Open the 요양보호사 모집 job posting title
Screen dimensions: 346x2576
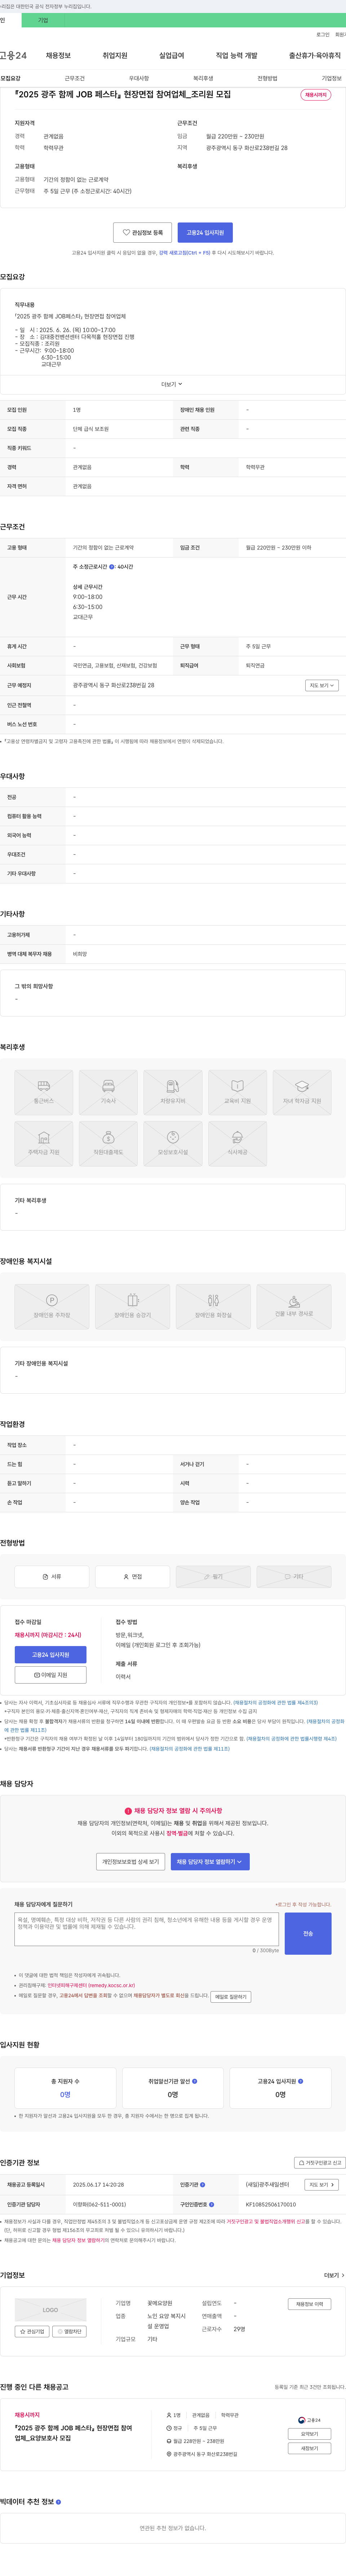coord(73,2433)
